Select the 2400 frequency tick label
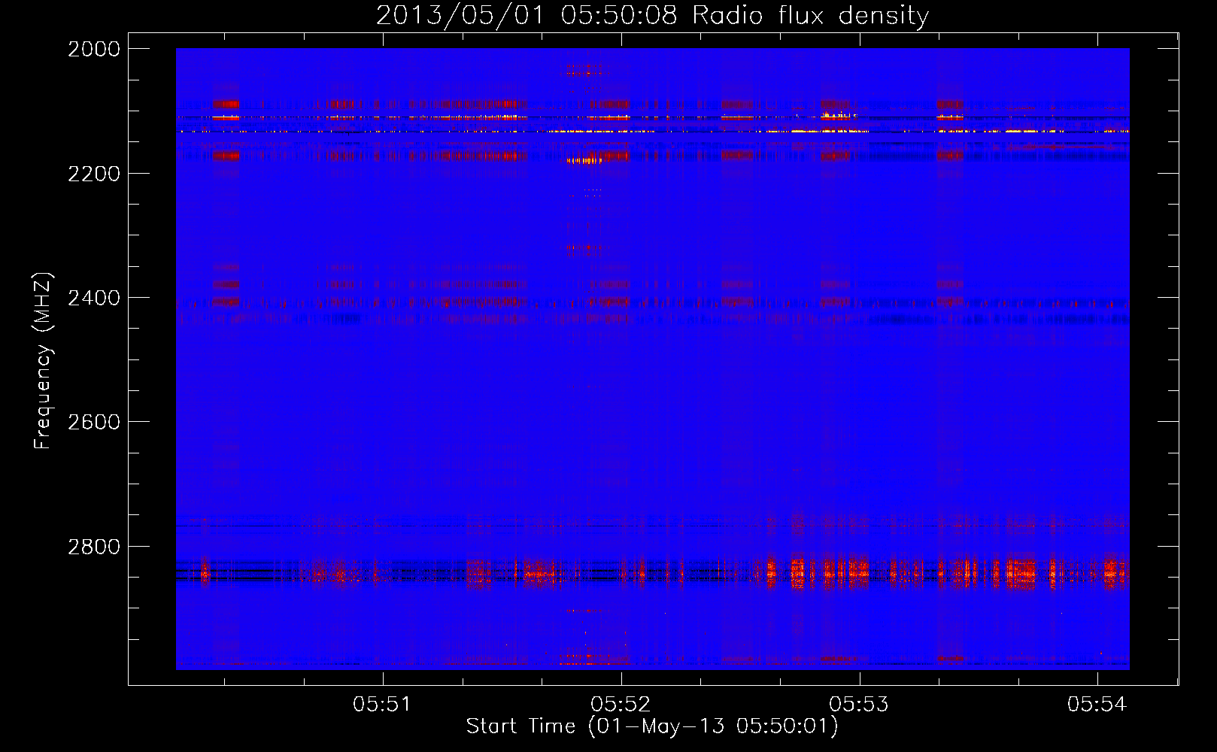1217x752 pixels. [94, 298]
